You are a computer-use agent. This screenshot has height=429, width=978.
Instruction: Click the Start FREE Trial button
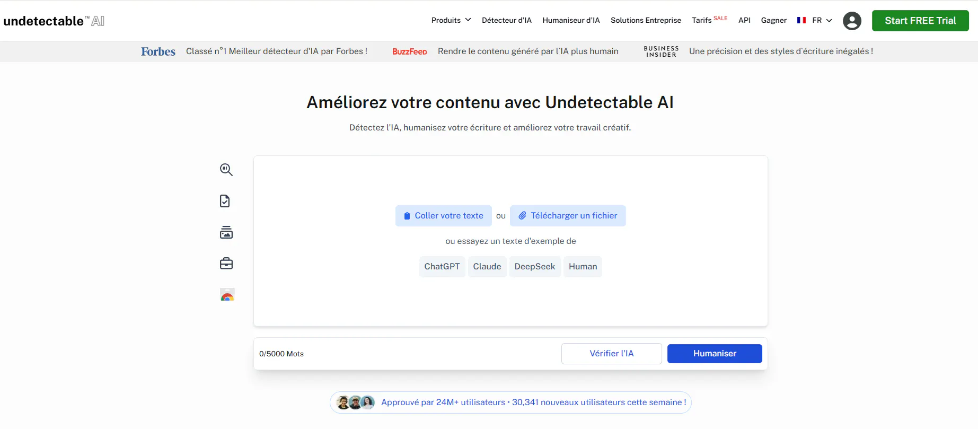[x=920, y=21]
